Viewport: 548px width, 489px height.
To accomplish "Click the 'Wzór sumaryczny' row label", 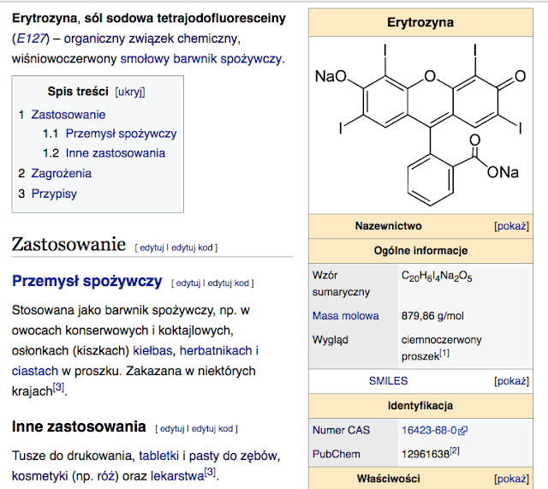I will point(341,283).
